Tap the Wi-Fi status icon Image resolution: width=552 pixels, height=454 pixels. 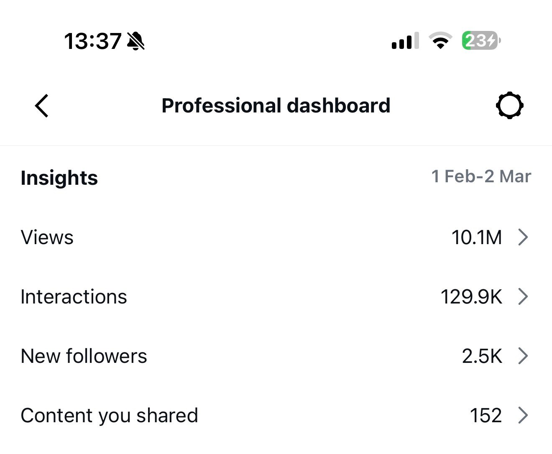(440, 41)
